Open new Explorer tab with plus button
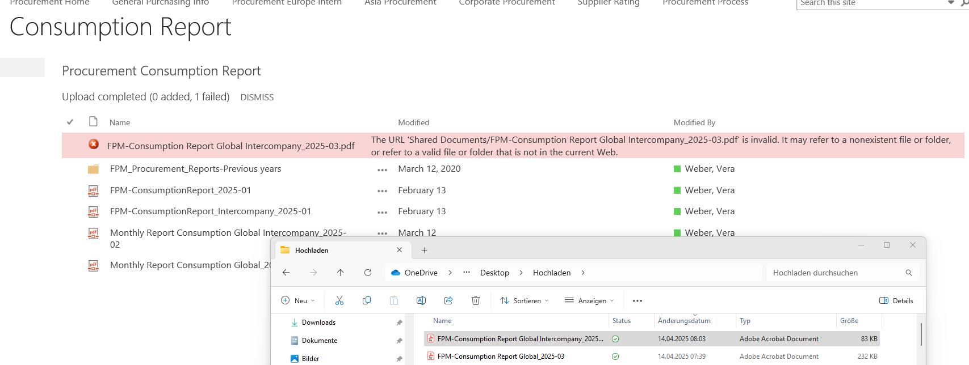The image size is (969, 365). click(x=424, y=250)
